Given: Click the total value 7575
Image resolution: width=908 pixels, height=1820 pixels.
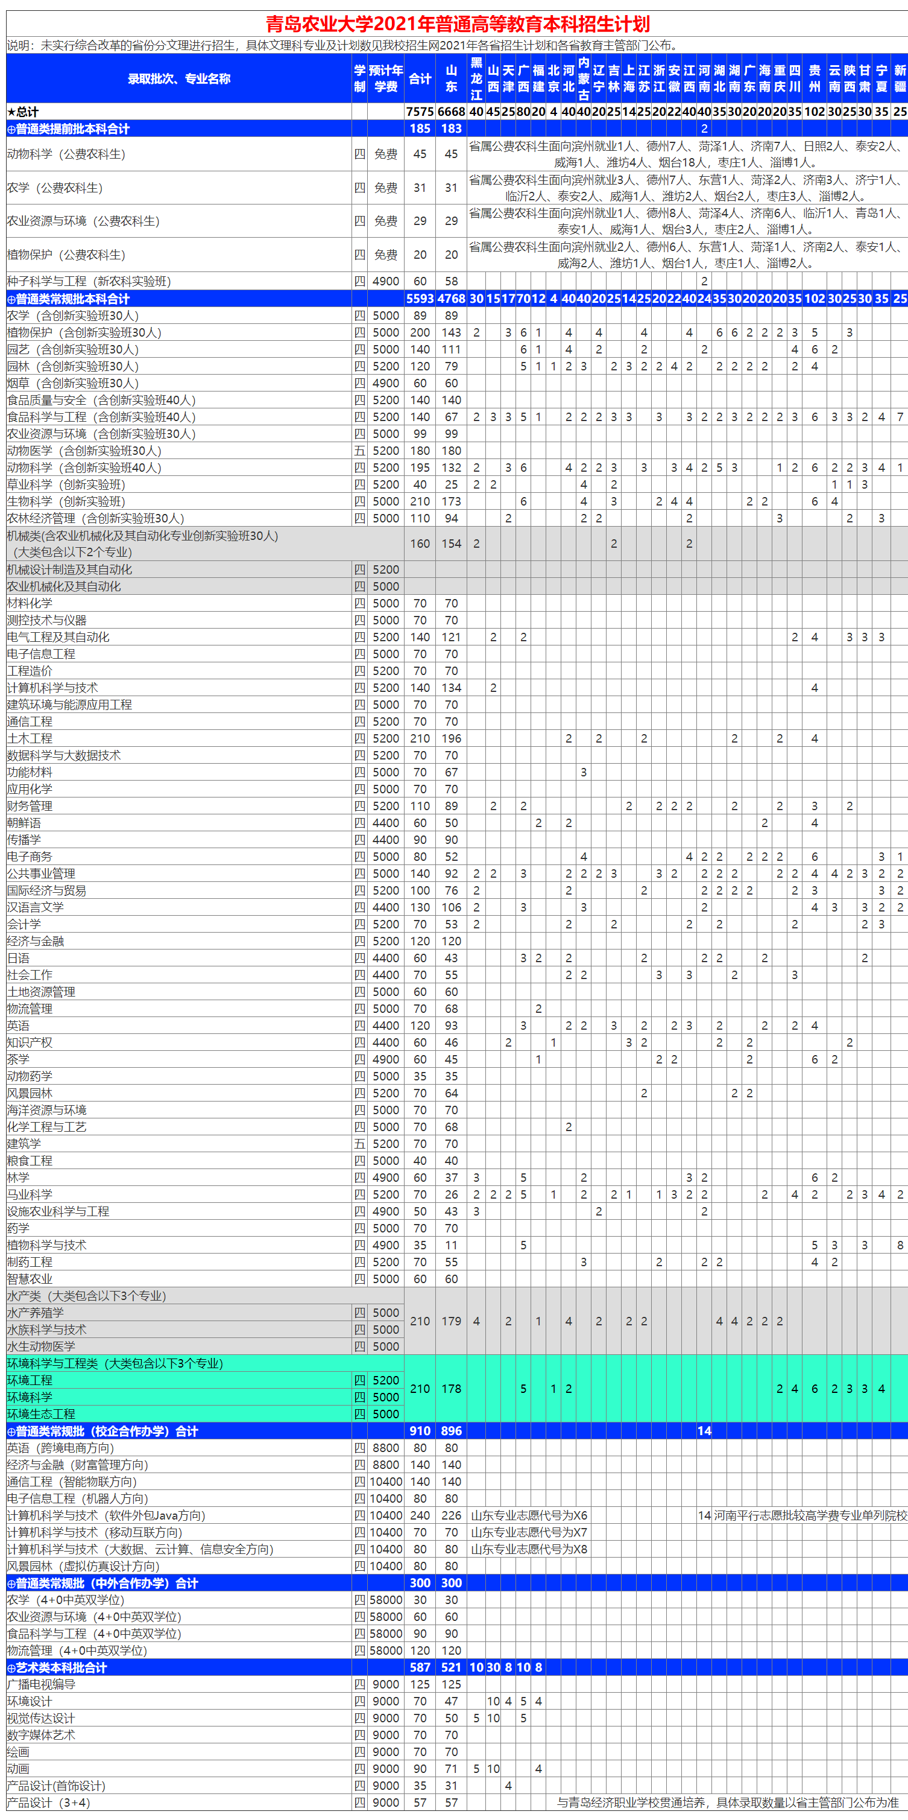Looking at the screenshot, I should tap(420, 112).
